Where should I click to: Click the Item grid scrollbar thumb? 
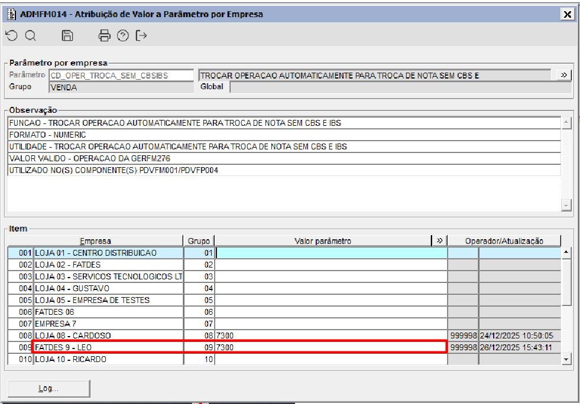click(x=566, y=282)
